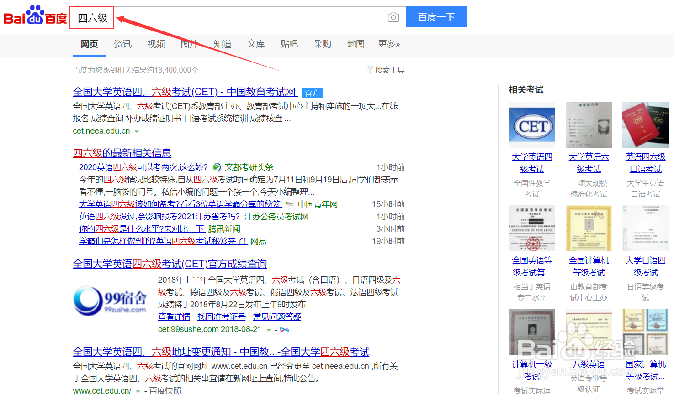Switch to the 图片 tab
This screenshot has width=674, height=394.
coord(189,44)
